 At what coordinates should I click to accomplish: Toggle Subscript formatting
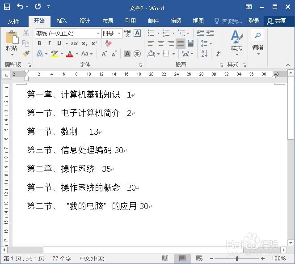[x=84, y=43]
